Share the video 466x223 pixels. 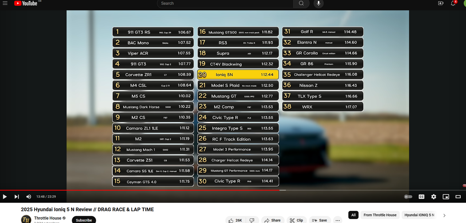272,220
